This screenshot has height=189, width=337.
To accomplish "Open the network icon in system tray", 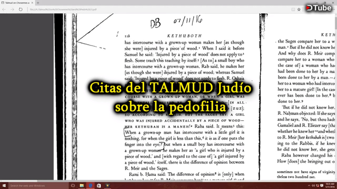I will tap(318, 185).
